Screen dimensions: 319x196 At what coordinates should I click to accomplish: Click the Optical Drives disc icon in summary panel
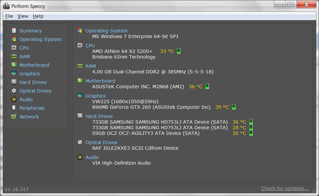pyautogui.click(x=80, y=142)
